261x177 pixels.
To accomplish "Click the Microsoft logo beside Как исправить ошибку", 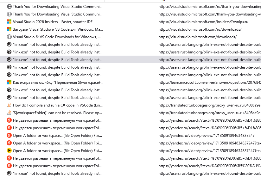I will point(9,82).
